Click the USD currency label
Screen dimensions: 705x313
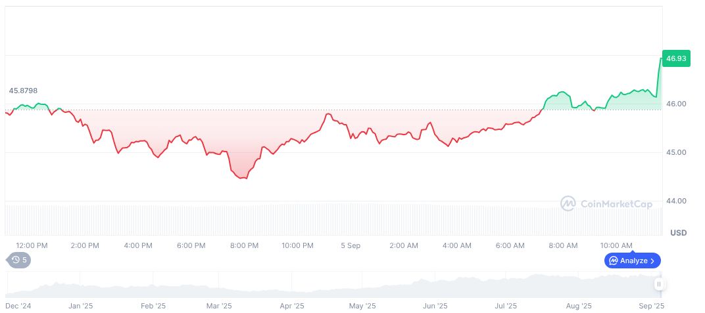click(678, 233)
